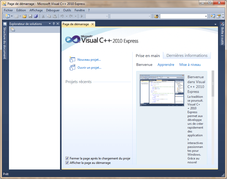The height and width of the screenshot is (179, 227).
Task: Click the Save All toolbar icon
Action: point(36,16)
